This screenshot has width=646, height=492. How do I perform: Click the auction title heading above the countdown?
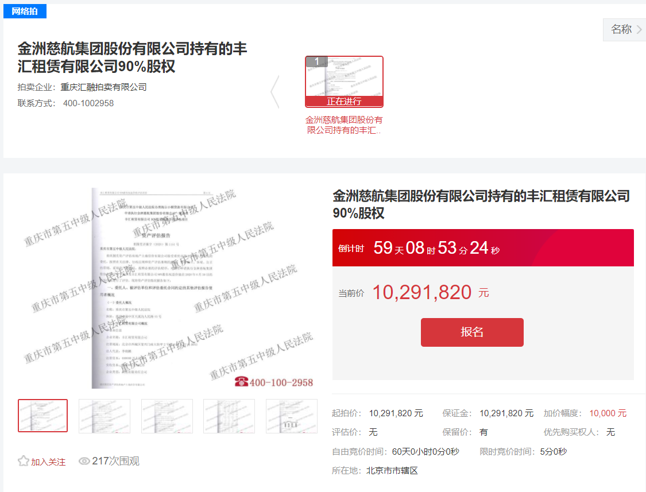(481, 204)
